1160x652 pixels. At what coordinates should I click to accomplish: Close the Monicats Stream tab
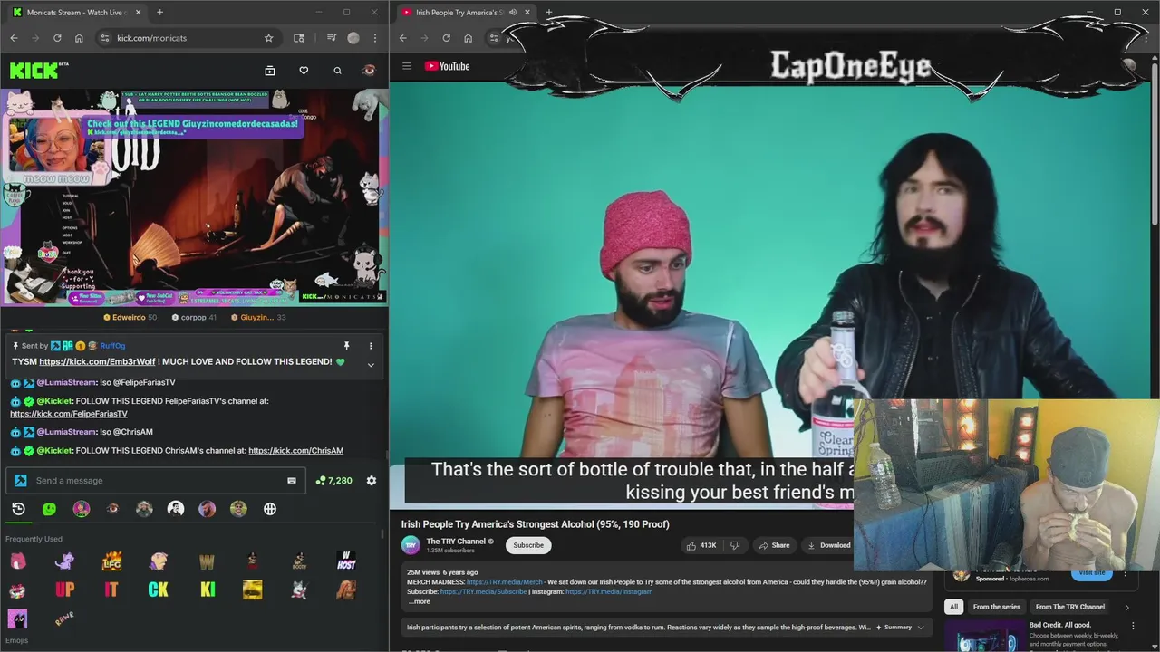pos(138,13)
